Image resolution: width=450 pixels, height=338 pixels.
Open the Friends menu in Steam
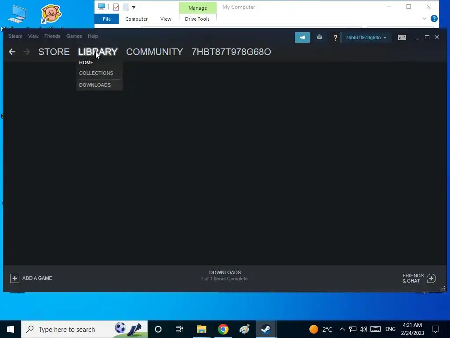52,36
